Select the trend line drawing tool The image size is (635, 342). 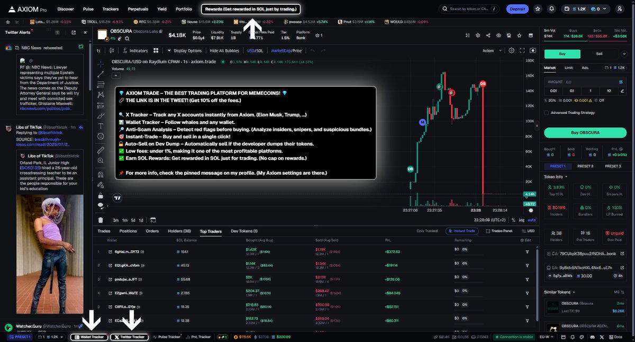(101, 75)
